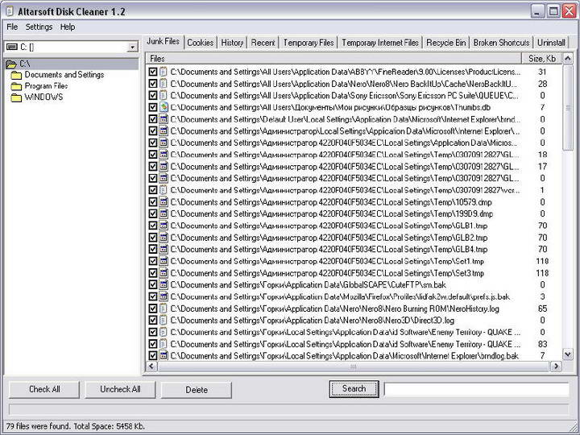The image size is (580, 435).
Task: Click the horizontal scrollbar right arrow
Action: (556, 367)
